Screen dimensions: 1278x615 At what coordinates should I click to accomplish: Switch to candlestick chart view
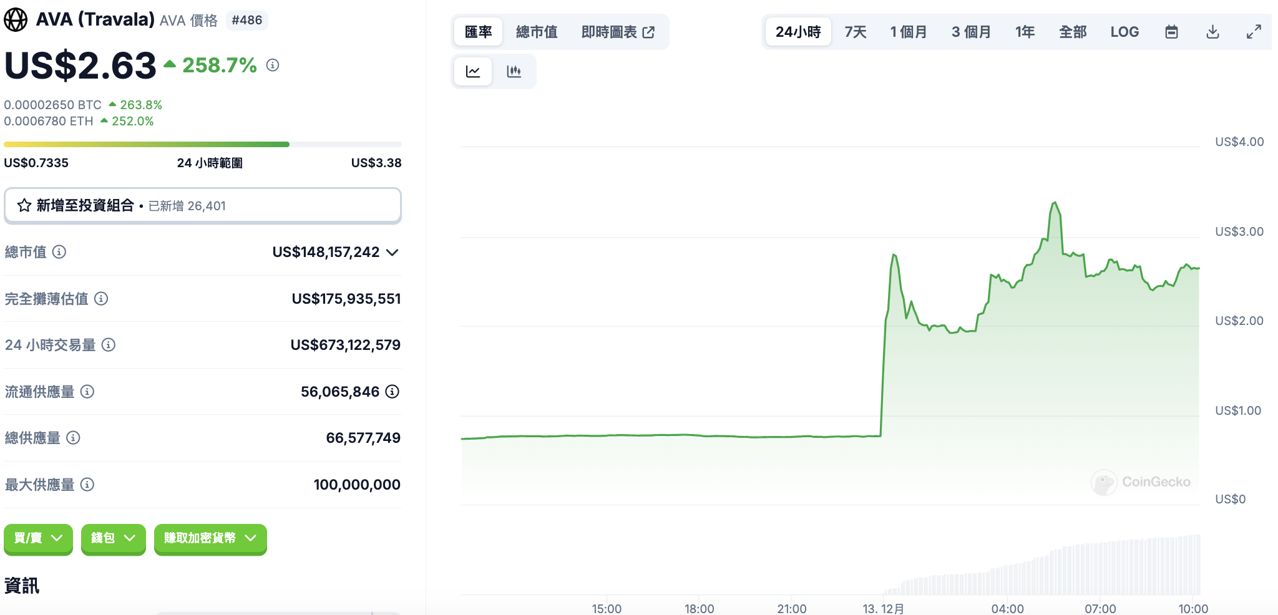coord(514,71)
